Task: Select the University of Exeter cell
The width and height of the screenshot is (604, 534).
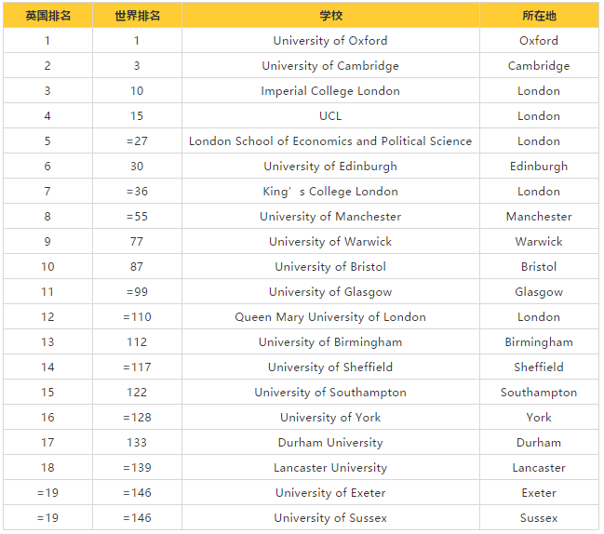Action: 330,493
